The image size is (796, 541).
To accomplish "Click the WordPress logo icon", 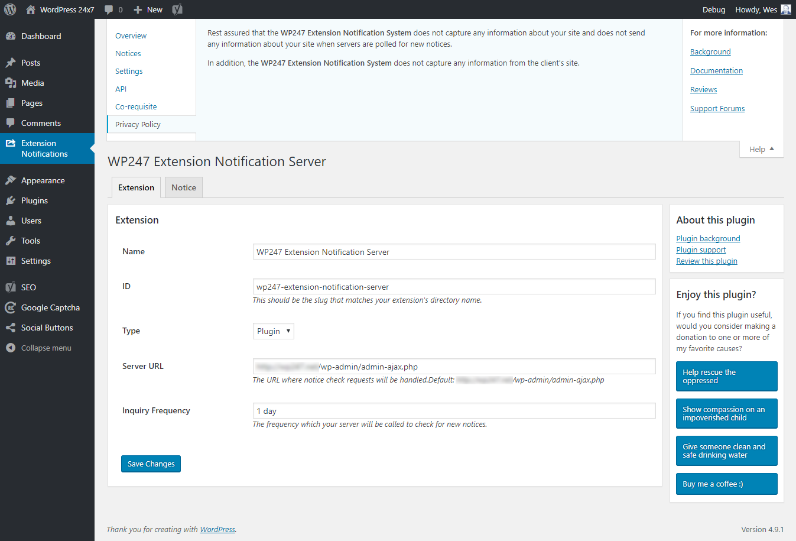I will click(x=10, y=9).
